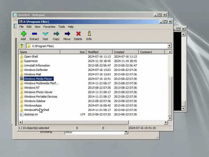Image resolution: width=209 pixels, height=157 pixels.
Task: Open the Edit menu
Action: coord(29,27)
